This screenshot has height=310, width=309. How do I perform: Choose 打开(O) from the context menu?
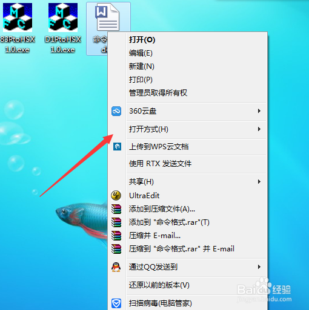click(x=188, y=40)
